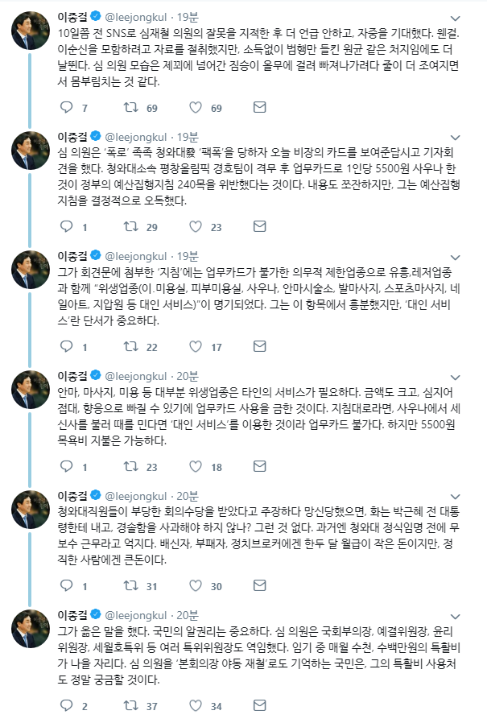Click the envelope icon under third tweet
487x723 pixels.
259,347
